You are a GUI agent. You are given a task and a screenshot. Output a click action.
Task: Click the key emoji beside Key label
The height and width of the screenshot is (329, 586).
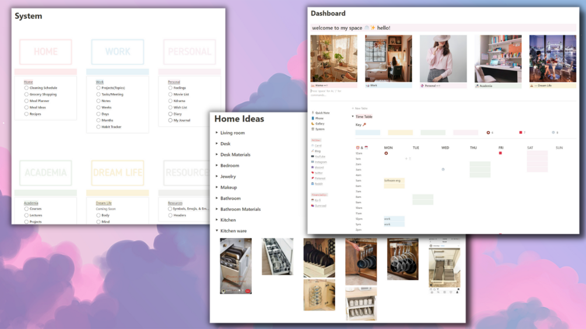pyautogui.click(x=364, y=125)
